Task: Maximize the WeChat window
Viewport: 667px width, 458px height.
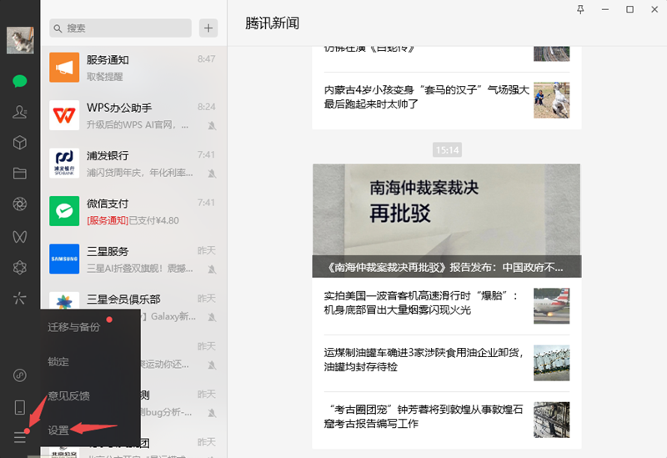Action: (x=629, y=9)
